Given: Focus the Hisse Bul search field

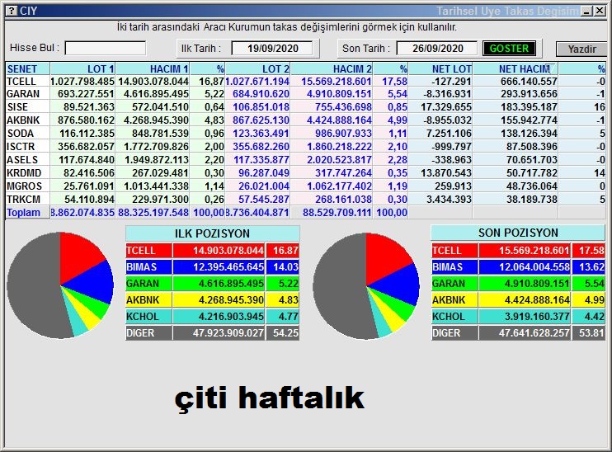Looking at the screenshot, I should 105,49.
